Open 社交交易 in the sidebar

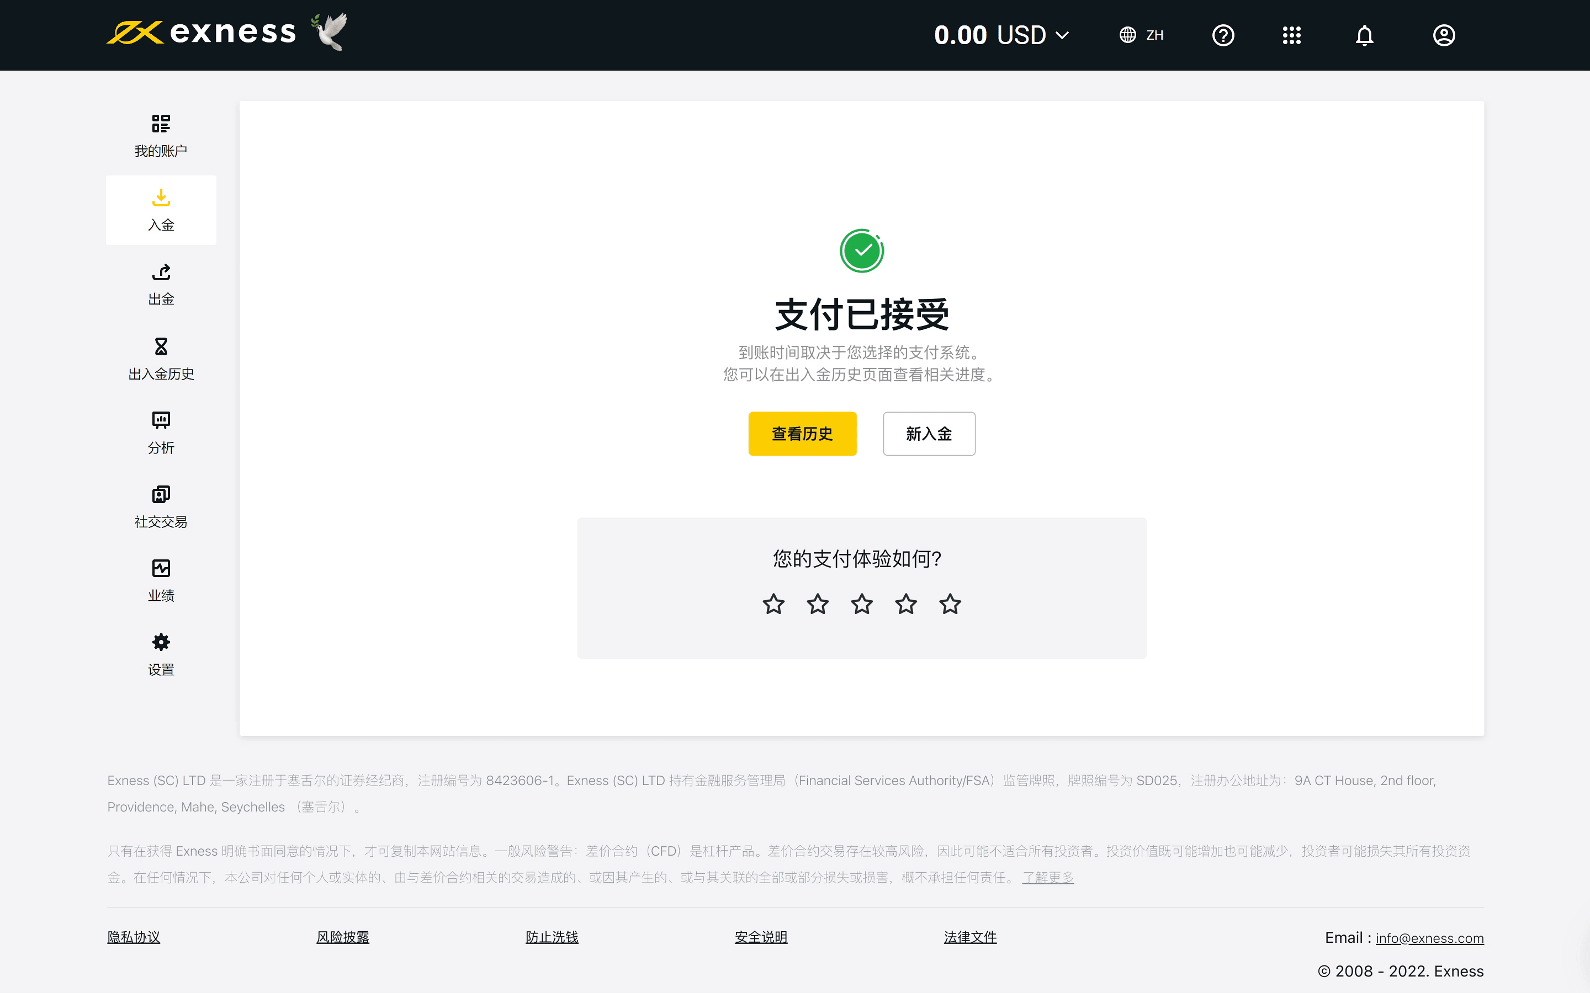click(x=161, y=506)
